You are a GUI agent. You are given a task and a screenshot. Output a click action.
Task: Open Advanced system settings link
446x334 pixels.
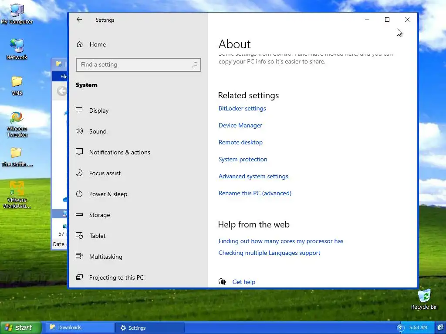click(x=253, y=176)
